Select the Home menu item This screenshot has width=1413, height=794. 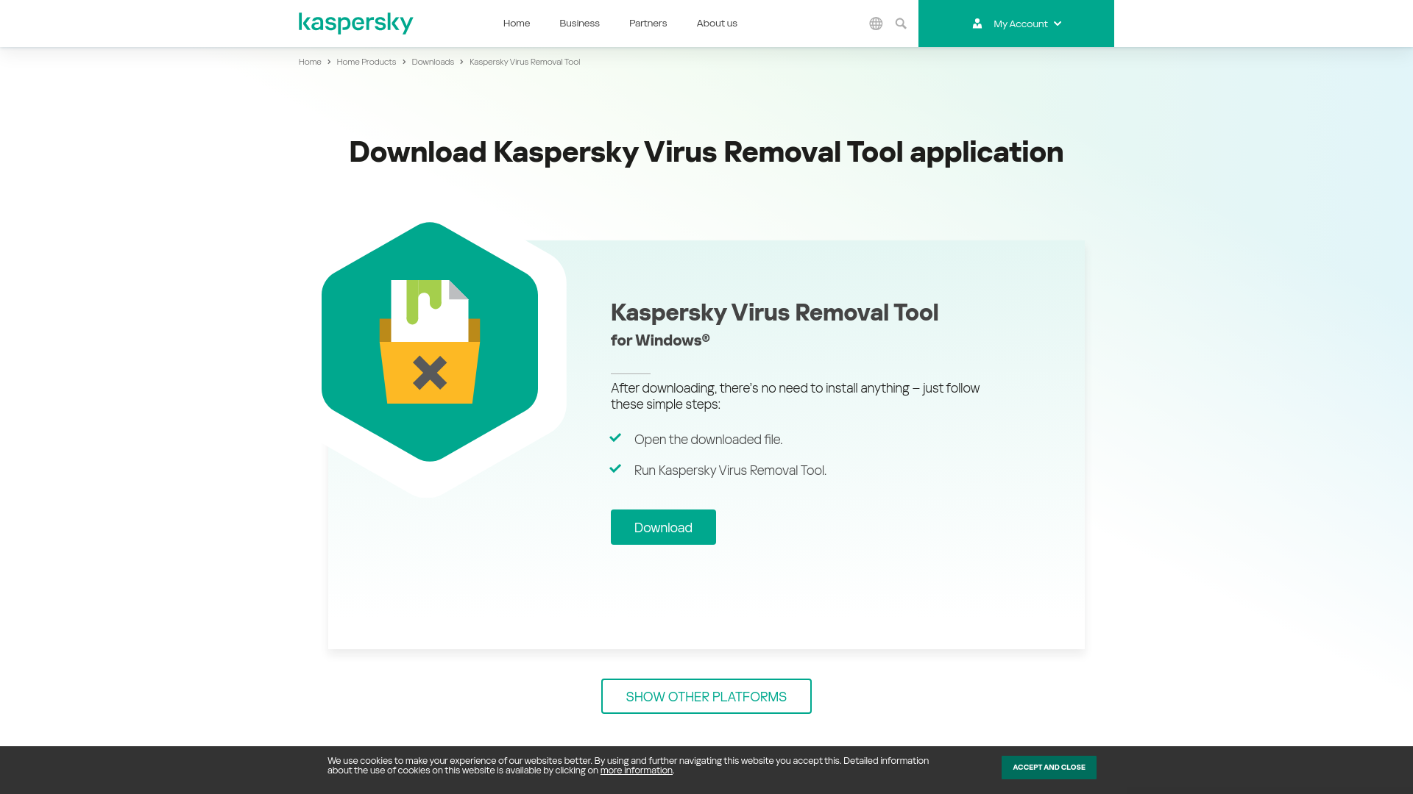(517, 24)
